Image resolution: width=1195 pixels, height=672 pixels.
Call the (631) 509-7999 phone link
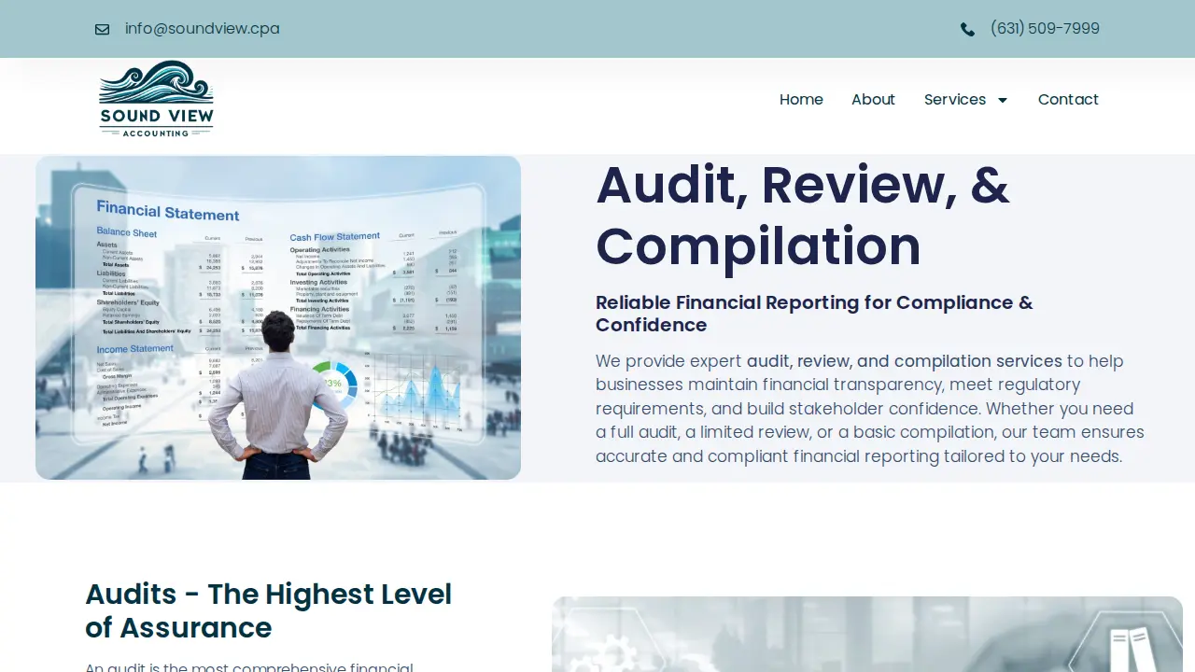tap(1045, 29)
